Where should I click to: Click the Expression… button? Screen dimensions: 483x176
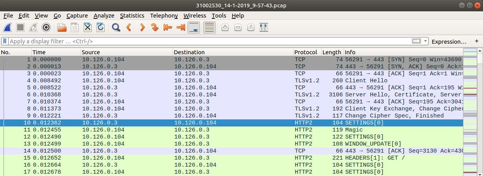[449, 41]
